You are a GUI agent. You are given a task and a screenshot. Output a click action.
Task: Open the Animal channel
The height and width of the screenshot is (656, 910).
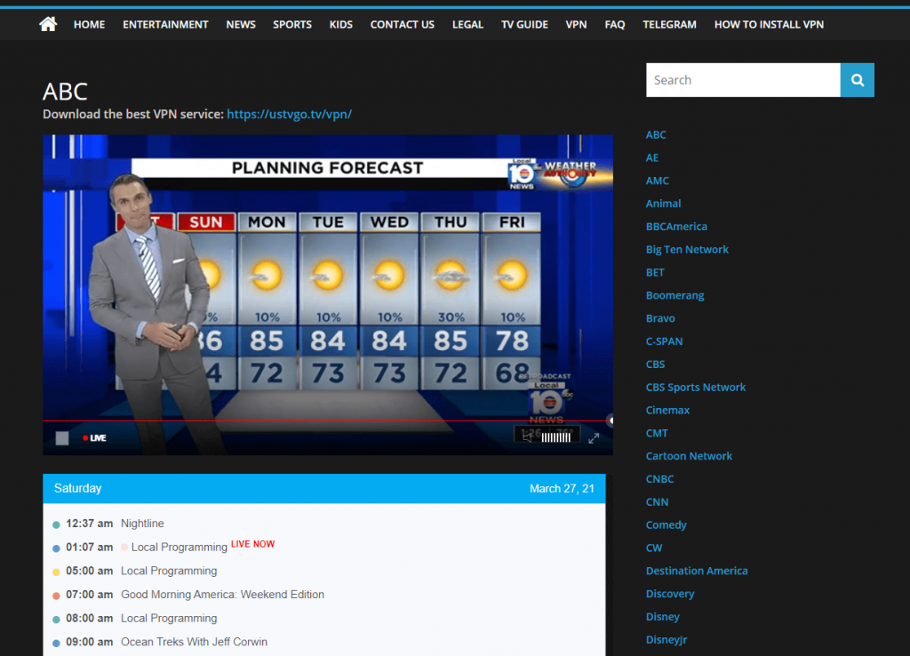tap(663, 204)
